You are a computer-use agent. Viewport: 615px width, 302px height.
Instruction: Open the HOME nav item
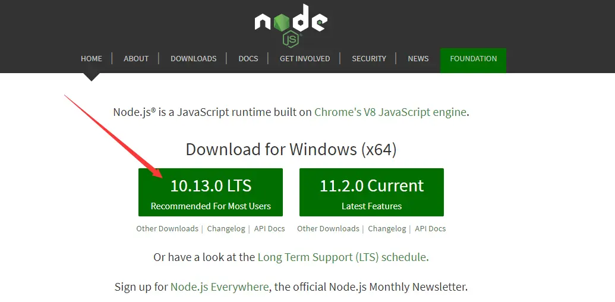(x=92, y=59)
